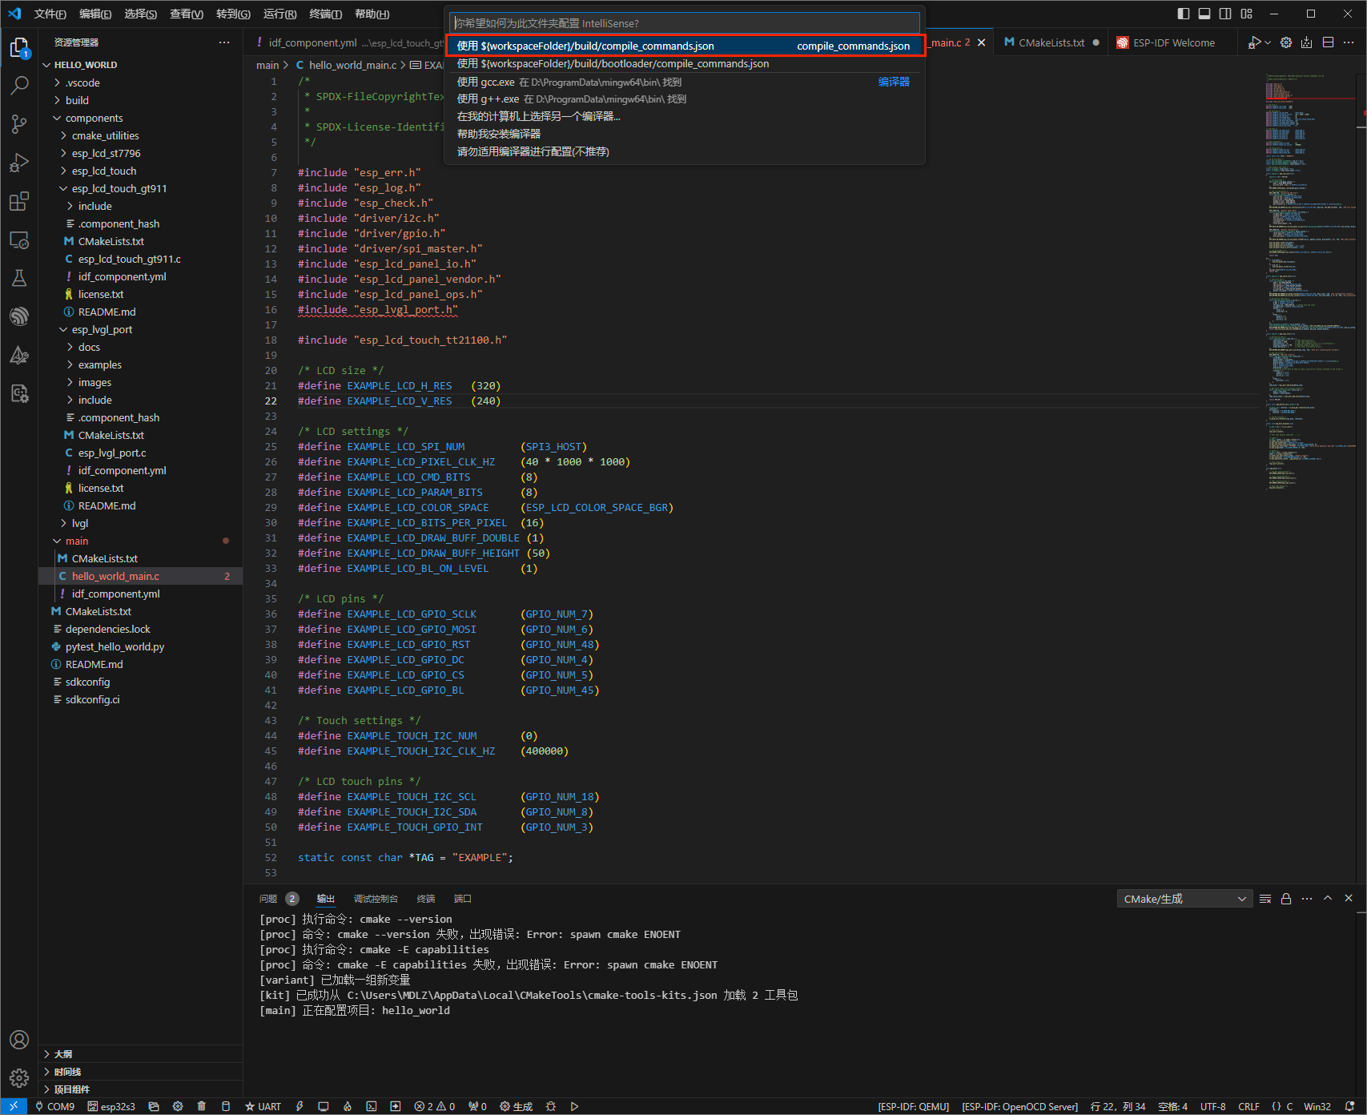Select the use g++.exe compiler option
1367x1115 pixels.
(685, 99)
